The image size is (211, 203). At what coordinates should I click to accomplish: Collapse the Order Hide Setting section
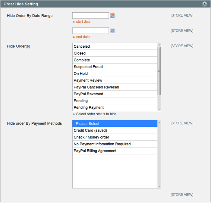(204, 4)
